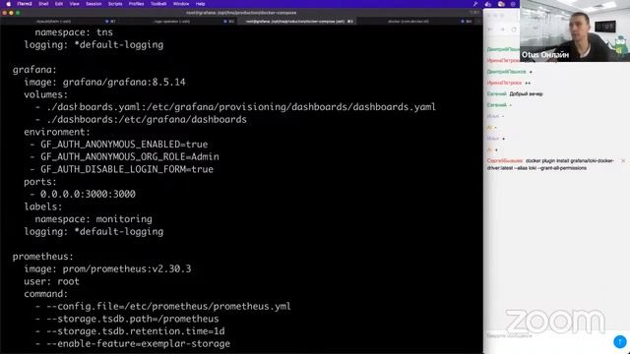Viewport: 630px width, 354px height.
Task: Click the '--storage.tsdb.path=/prometheus' line
Action: click(127, 319)
